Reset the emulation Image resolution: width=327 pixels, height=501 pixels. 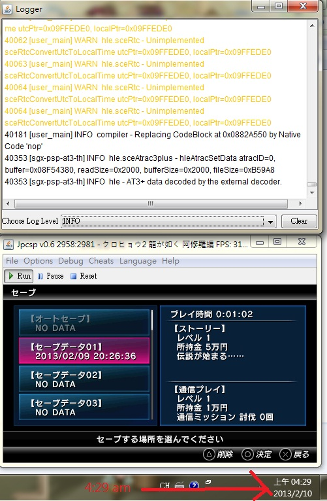pyautogui.click(x=84, y=276)
